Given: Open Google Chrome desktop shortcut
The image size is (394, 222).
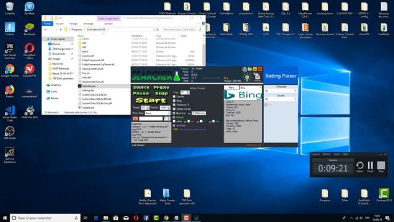Looking at the screenshot, I should 10,70.
